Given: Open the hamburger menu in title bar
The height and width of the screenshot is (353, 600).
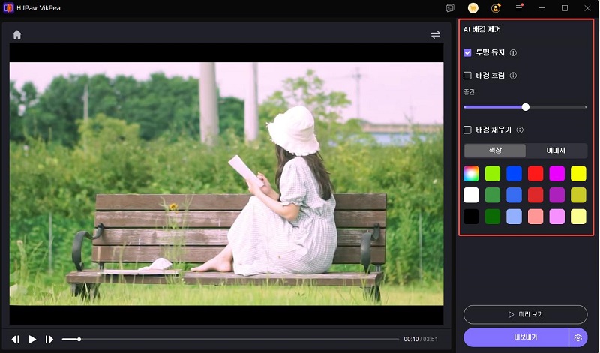Looking at the screenshot, I should click(519, 7).
